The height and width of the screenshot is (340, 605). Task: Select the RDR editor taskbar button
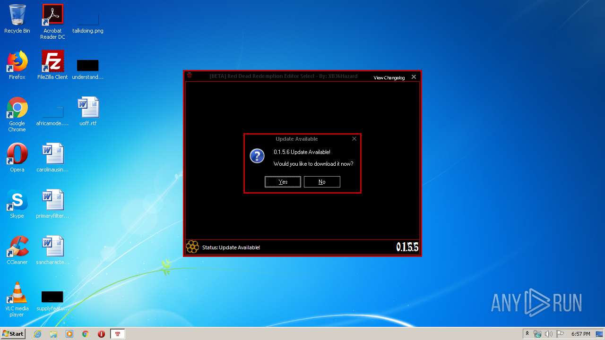pyautogui.click(x=118, y=334)
